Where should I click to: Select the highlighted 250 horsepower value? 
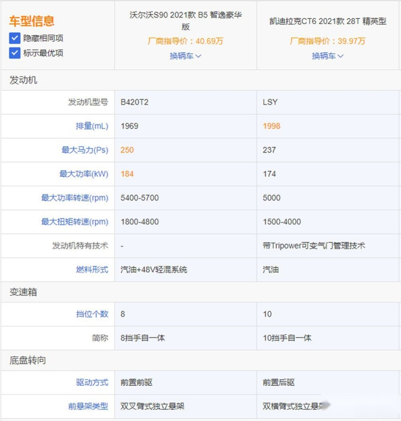[x=127, y=150]
